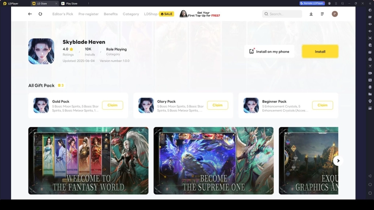This screenshot has height=210, width=374.
Task: Click the Skyblade Haven app icon
Action: click(x=41, y=51)
